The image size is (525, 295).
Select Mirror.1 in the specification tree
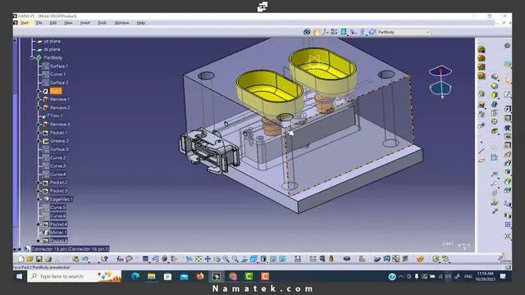[58, 233]
